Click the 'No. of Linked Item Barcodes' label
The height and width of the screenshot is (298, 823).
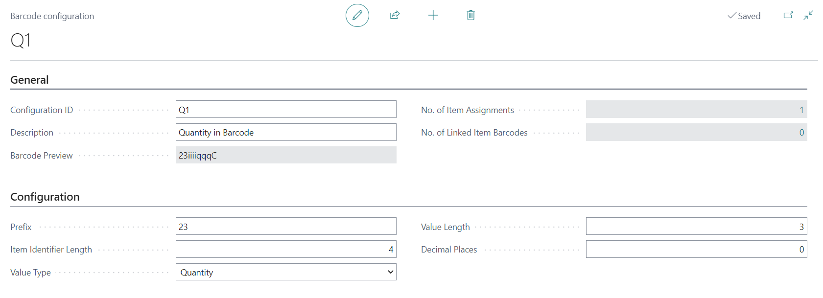[x=474, y=133]
